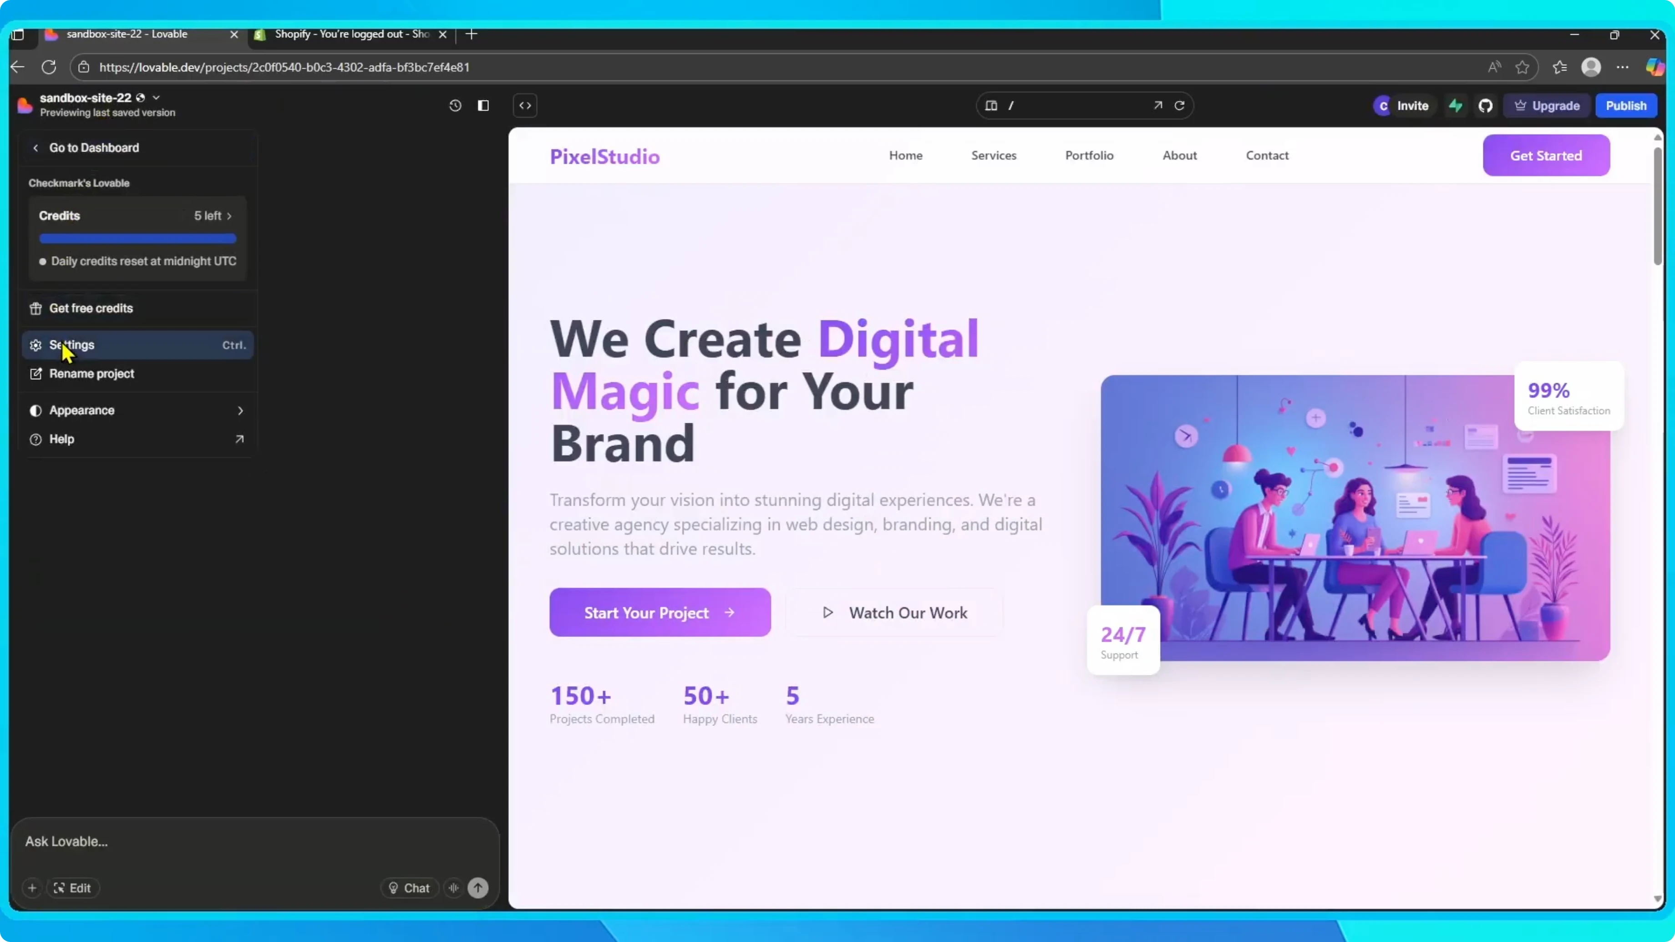Open Help in new window
The image size is (1675, 942).
point(138,439)
